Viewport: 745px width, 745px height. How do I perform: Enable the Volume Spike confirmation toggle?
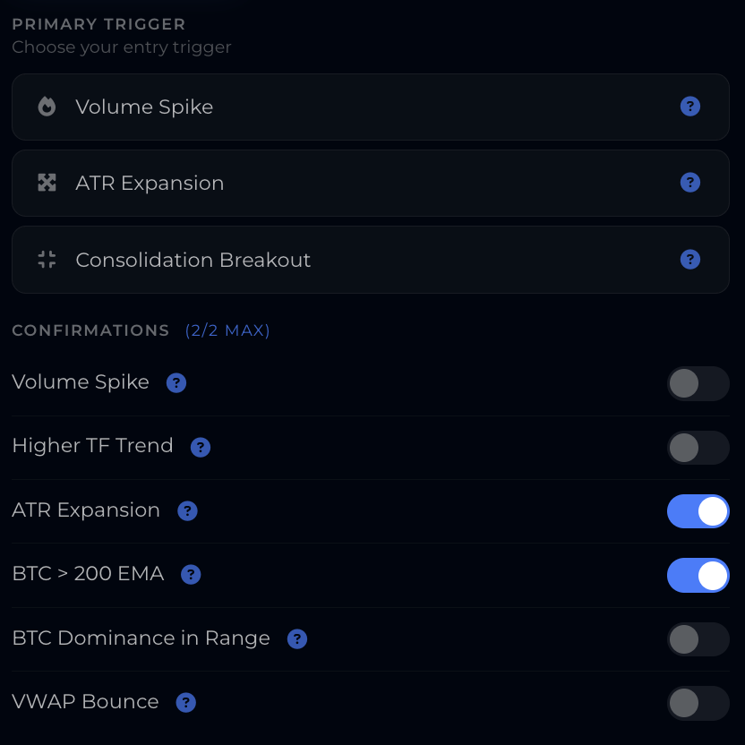tap(698, 383)
